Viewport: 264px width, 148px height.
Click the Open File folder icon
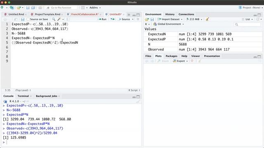[19, 8]
